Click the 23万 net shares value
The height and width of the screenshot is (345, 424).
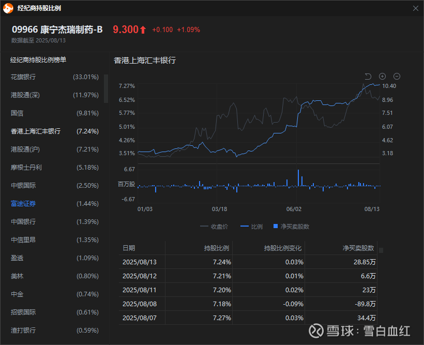click(369, 290)
